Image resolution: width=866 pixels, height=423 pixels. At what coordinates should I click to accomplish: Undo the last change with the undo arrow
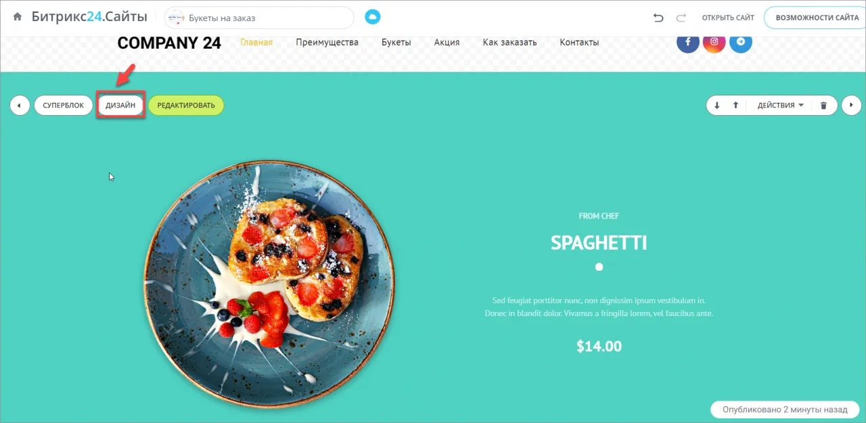(658, 18)
